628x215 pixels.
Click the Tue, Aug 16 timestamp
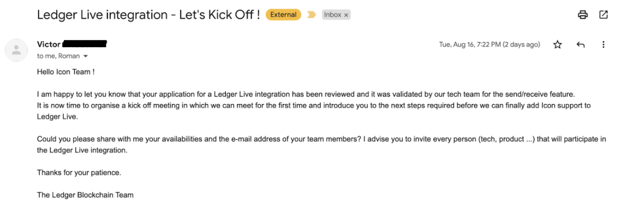pos(489,45)
